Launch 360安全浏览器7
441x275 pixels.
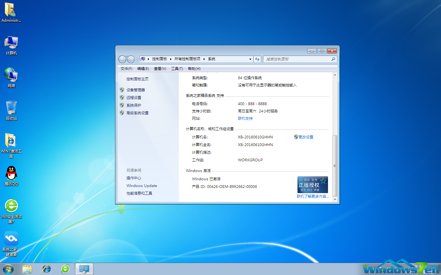11,205
